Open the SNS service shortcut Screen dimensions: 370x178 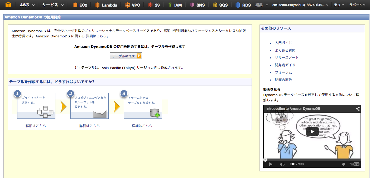pyautogui.click(x=197, y=5)
